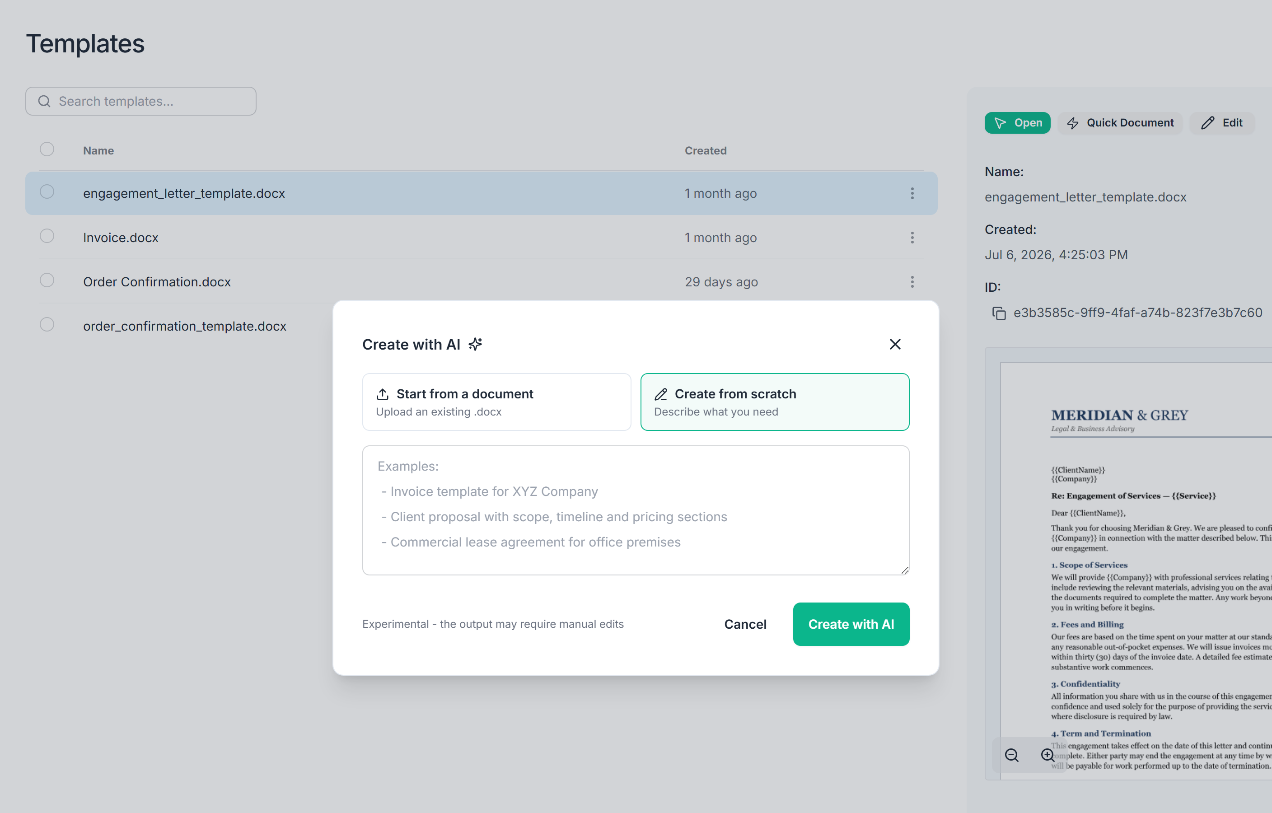
Task: Sort by the Created column header
Action: click(706, 151)
